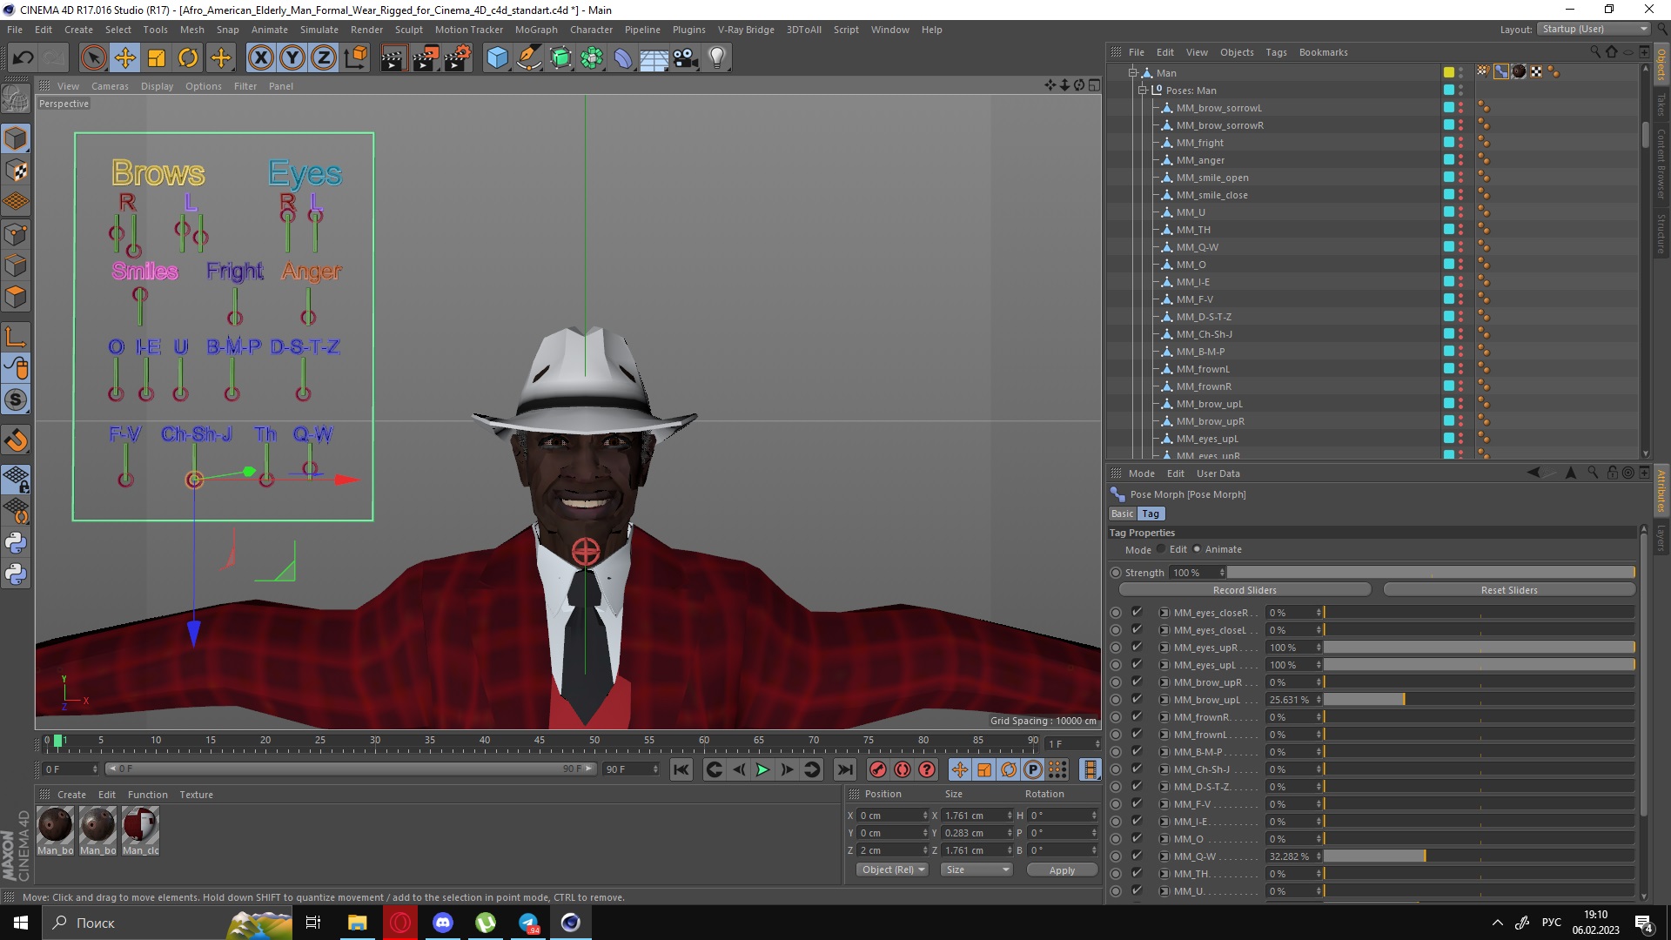The height and width of the screenshot is (940, 1671).
Task: Click the Record Active Objects button
Action: [x=878, y=769]
